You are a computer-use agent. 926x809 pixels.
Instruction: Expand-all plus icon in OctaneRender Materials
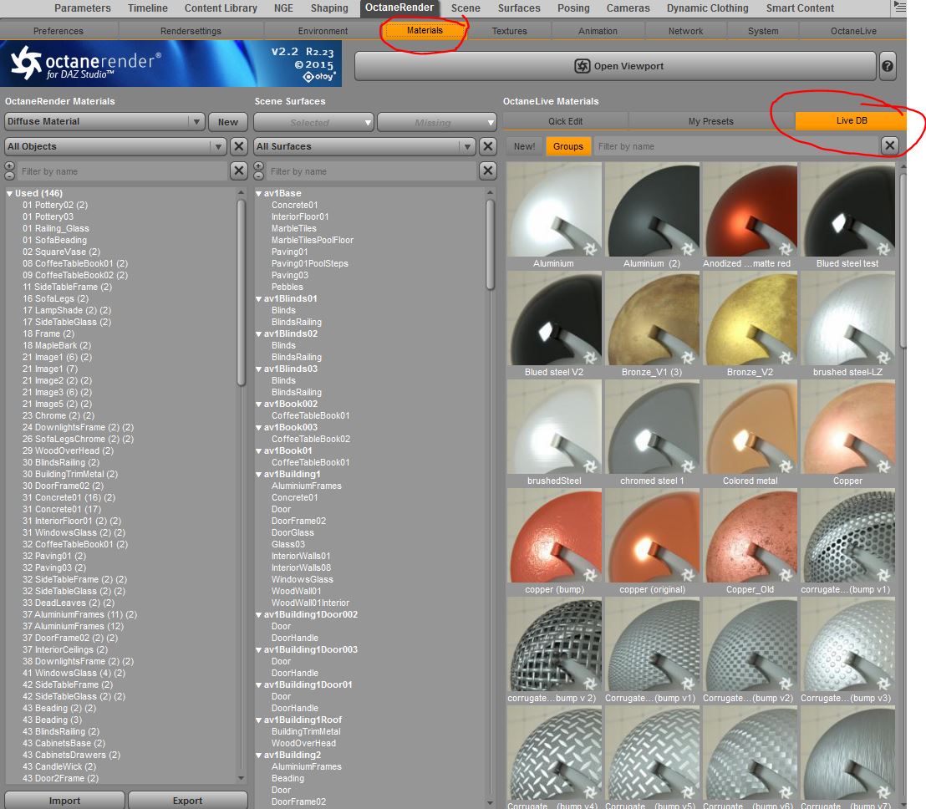pyautogui.click(x=9, y=166)
